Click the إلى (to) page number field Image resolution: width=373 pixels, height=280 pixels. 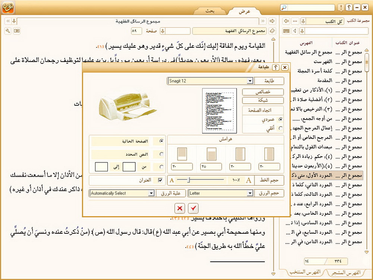[101, 167]
